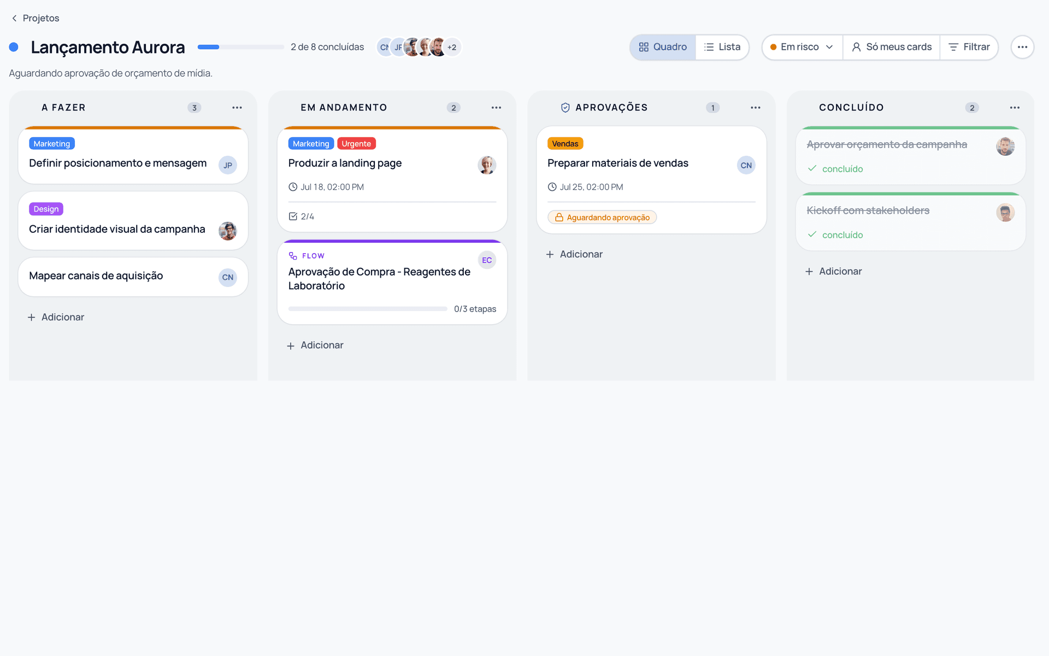Switch to Quadro view

point(663,47)
